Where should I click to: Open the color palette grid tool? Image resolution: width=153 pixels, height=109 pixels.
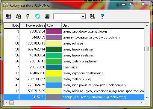pyautogui.click(x=8, y=16)
